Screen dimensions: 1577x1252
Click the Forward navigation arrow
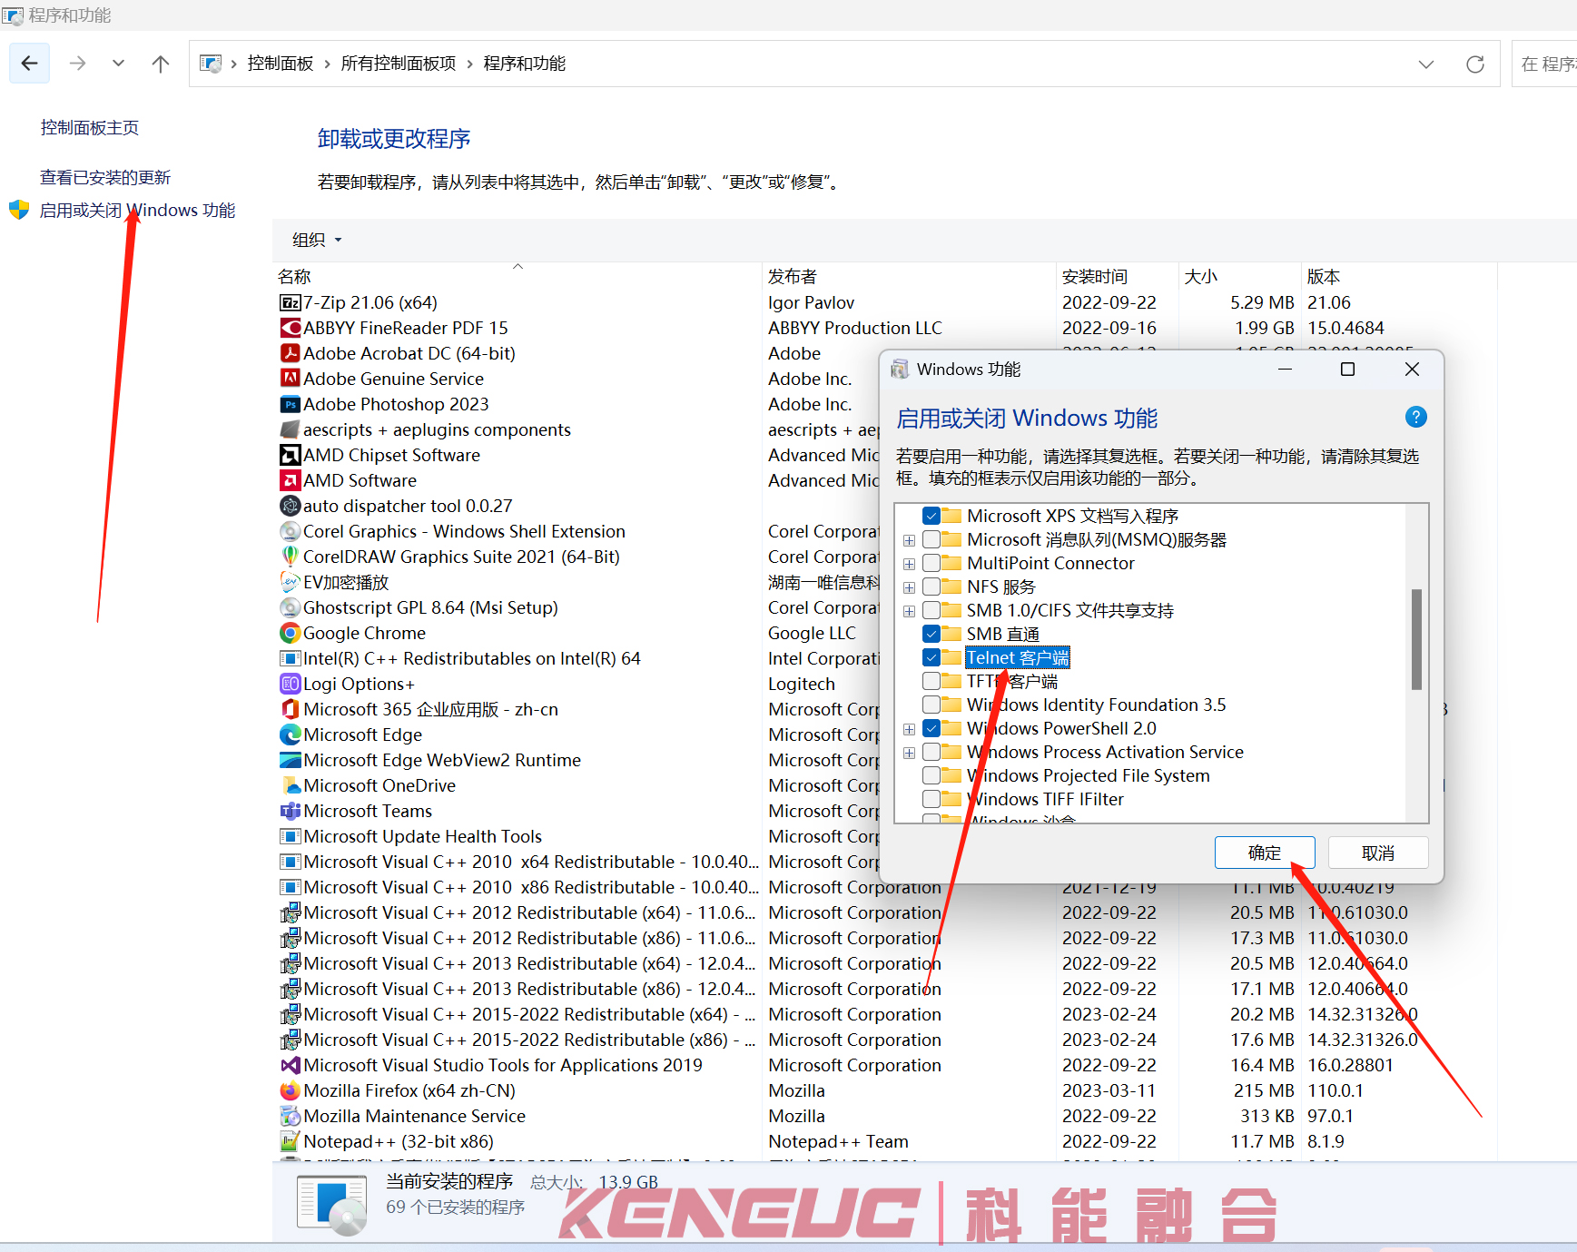click(78, 64)
